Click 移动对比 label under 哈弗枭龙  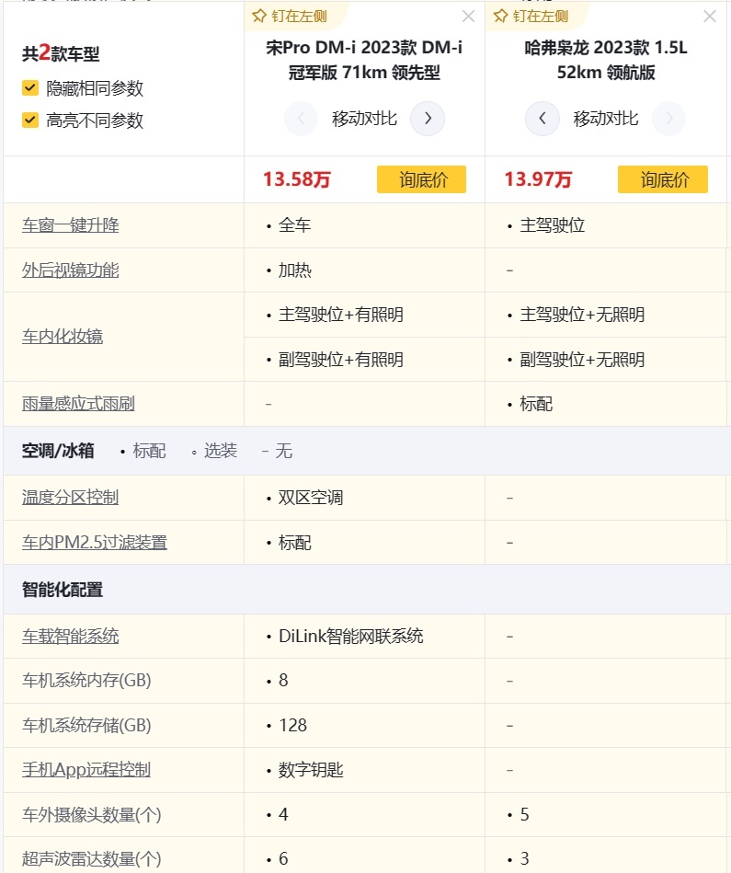[x=606, y=118]
